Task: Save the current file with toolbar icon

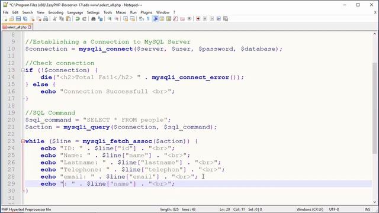Action: (x=18, y=19)
